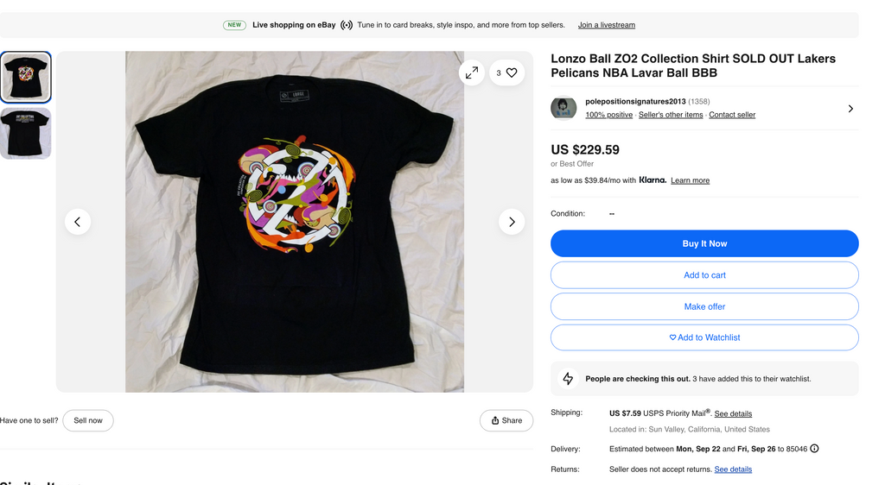The height and width of the screenshot is (485, 885).
Task: Open seller polepositionsignatures2013 avatar
Action: (x=563, y=108)
